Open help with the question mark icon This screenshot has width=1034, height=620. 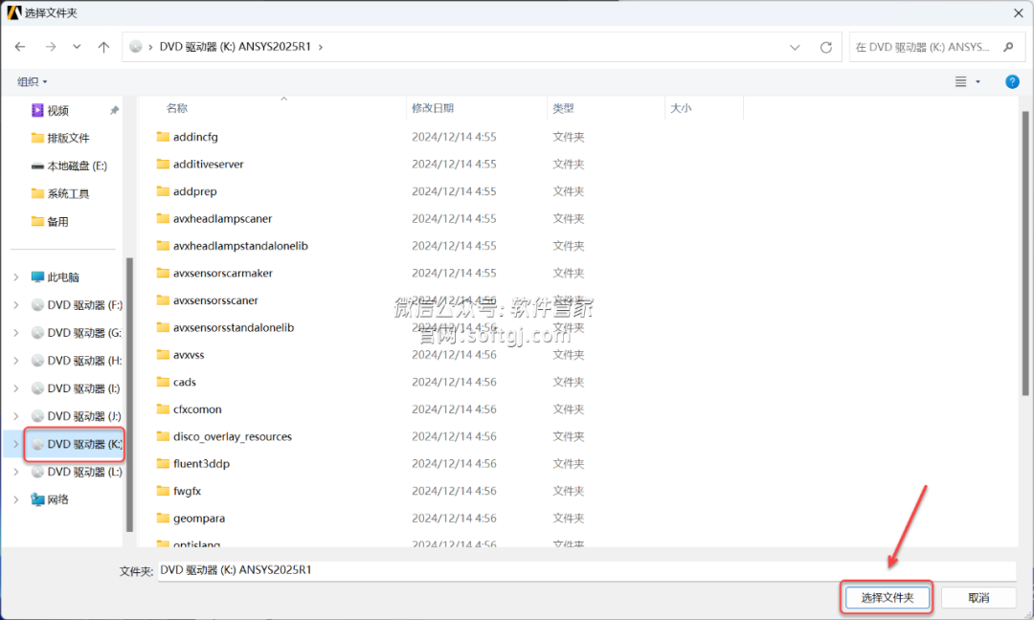click(1012, 81)
